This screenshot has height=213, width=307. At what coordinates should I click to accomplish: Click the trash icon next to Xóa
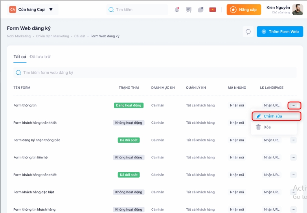(x=258, y=127)
